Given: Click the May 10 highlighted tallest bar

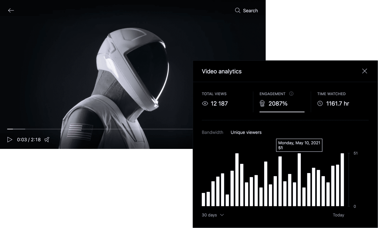Looking at the screenshot, I should [x=299, y=180].
